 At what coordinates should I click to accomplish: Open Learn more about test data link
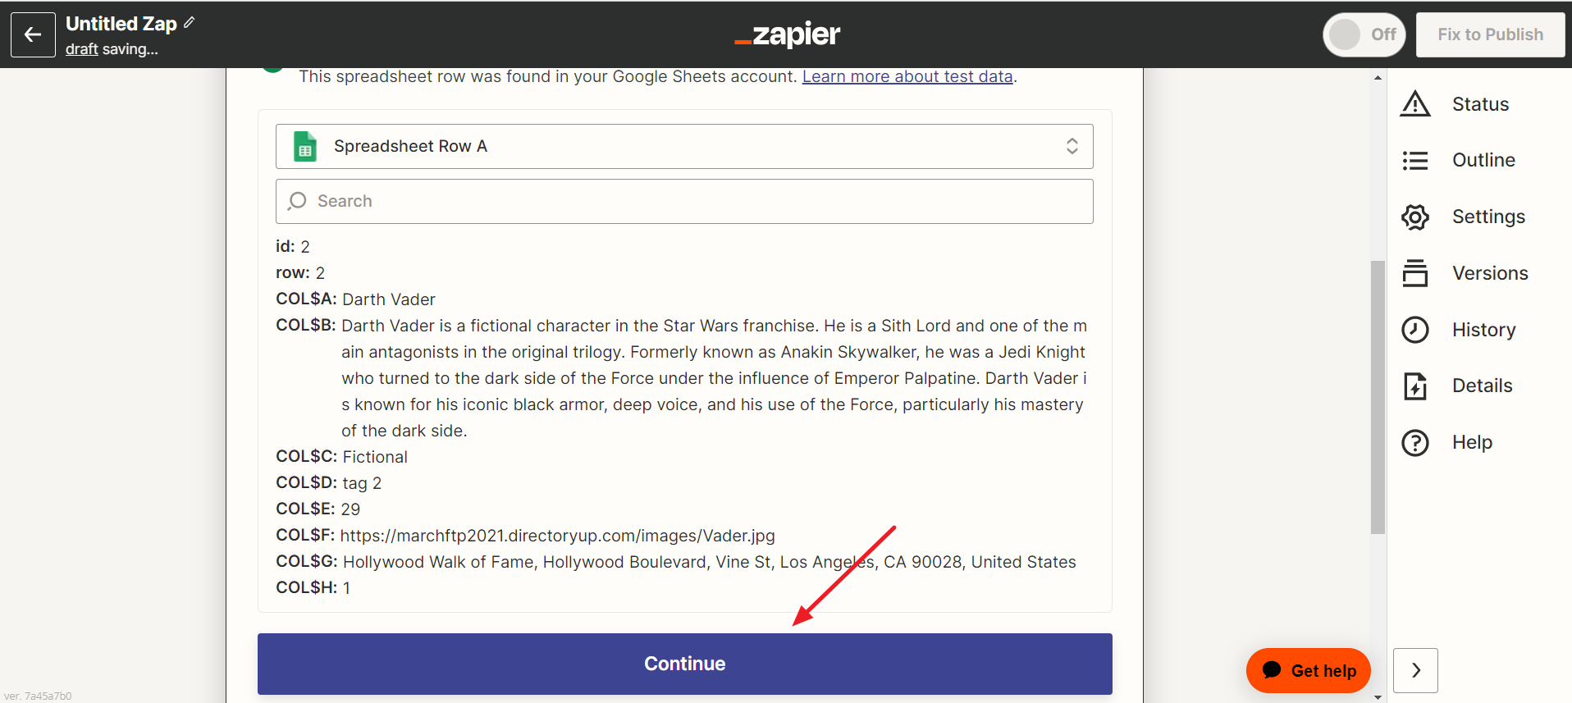pyautogui.click(x=907, y=76)
